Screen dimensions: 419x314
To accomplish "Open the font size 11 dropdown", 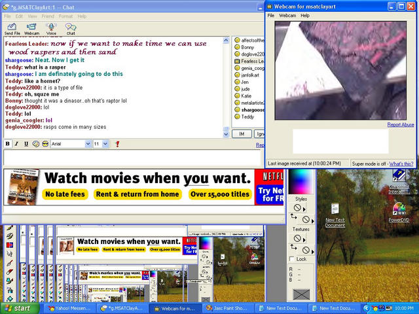I will 105,144.
